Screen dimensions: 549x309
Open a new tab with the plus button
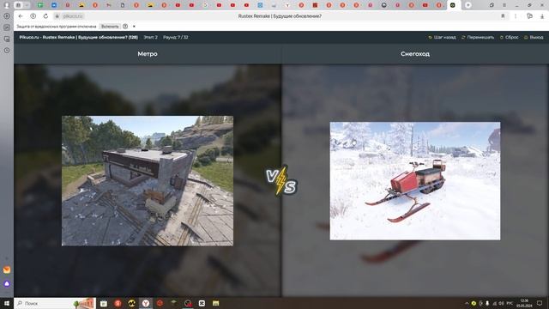click(x=468, y=5)
